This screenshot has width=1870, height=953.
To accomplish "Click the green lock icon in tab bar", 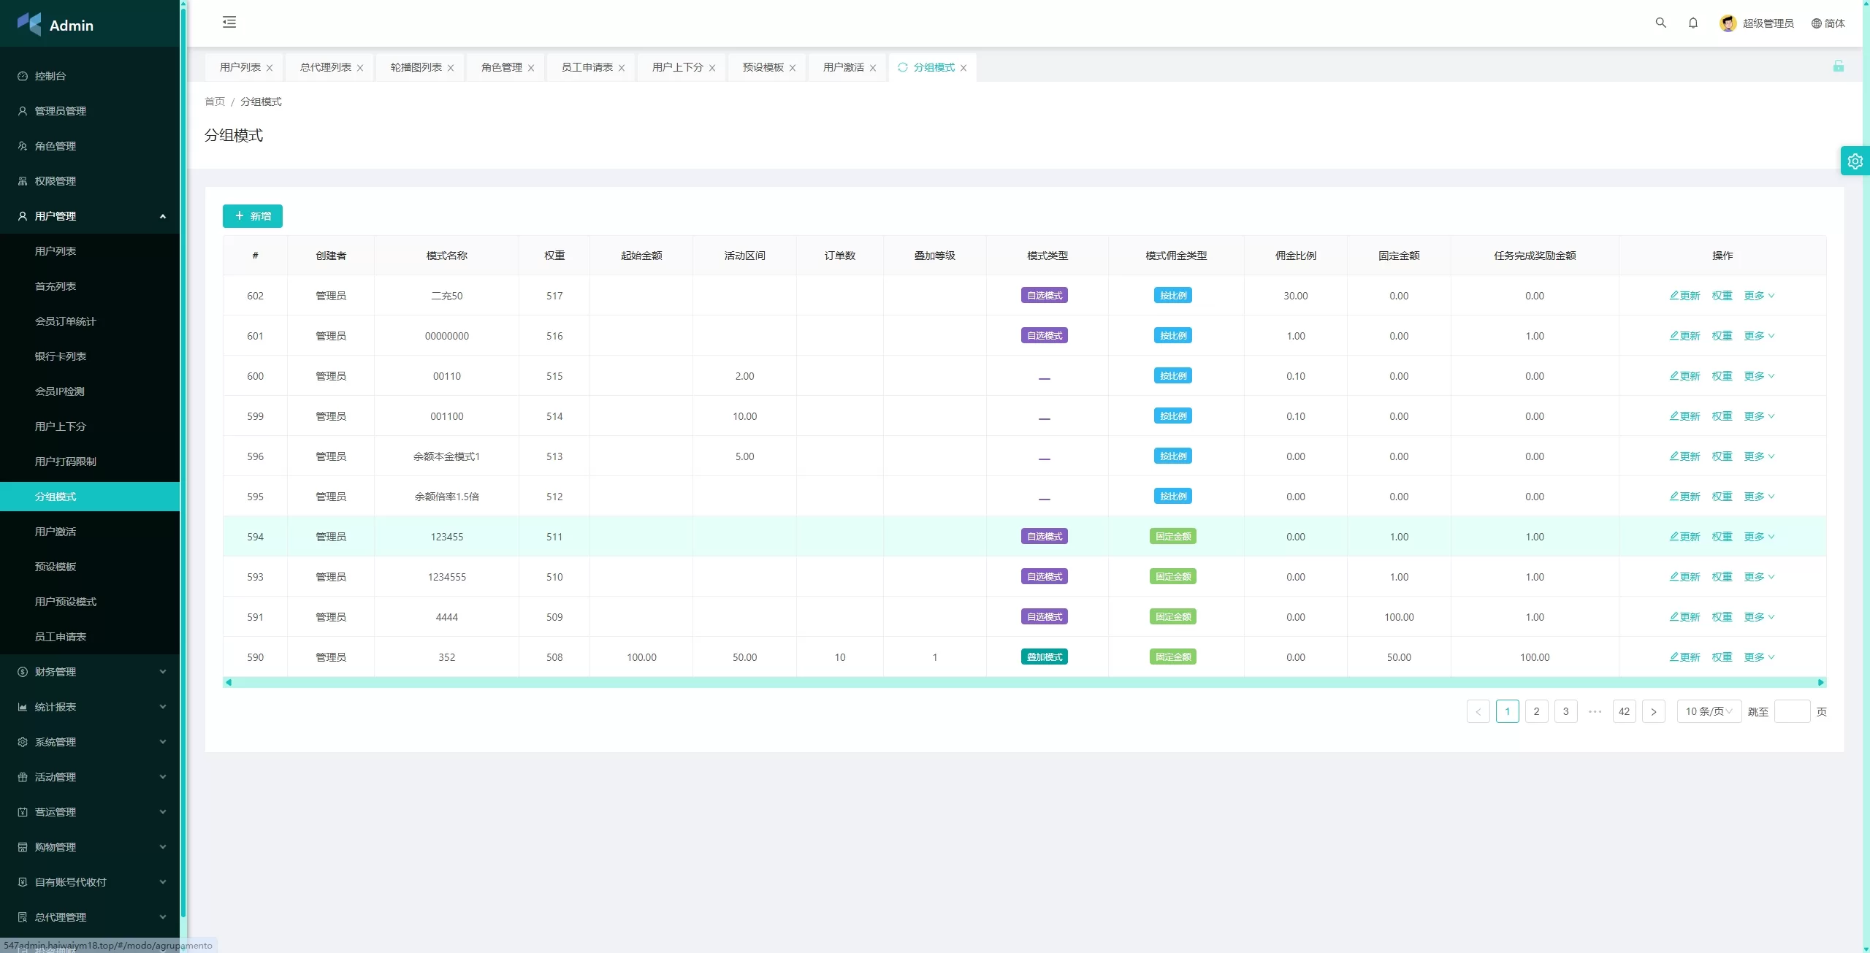I will [x=1838, y=66].
